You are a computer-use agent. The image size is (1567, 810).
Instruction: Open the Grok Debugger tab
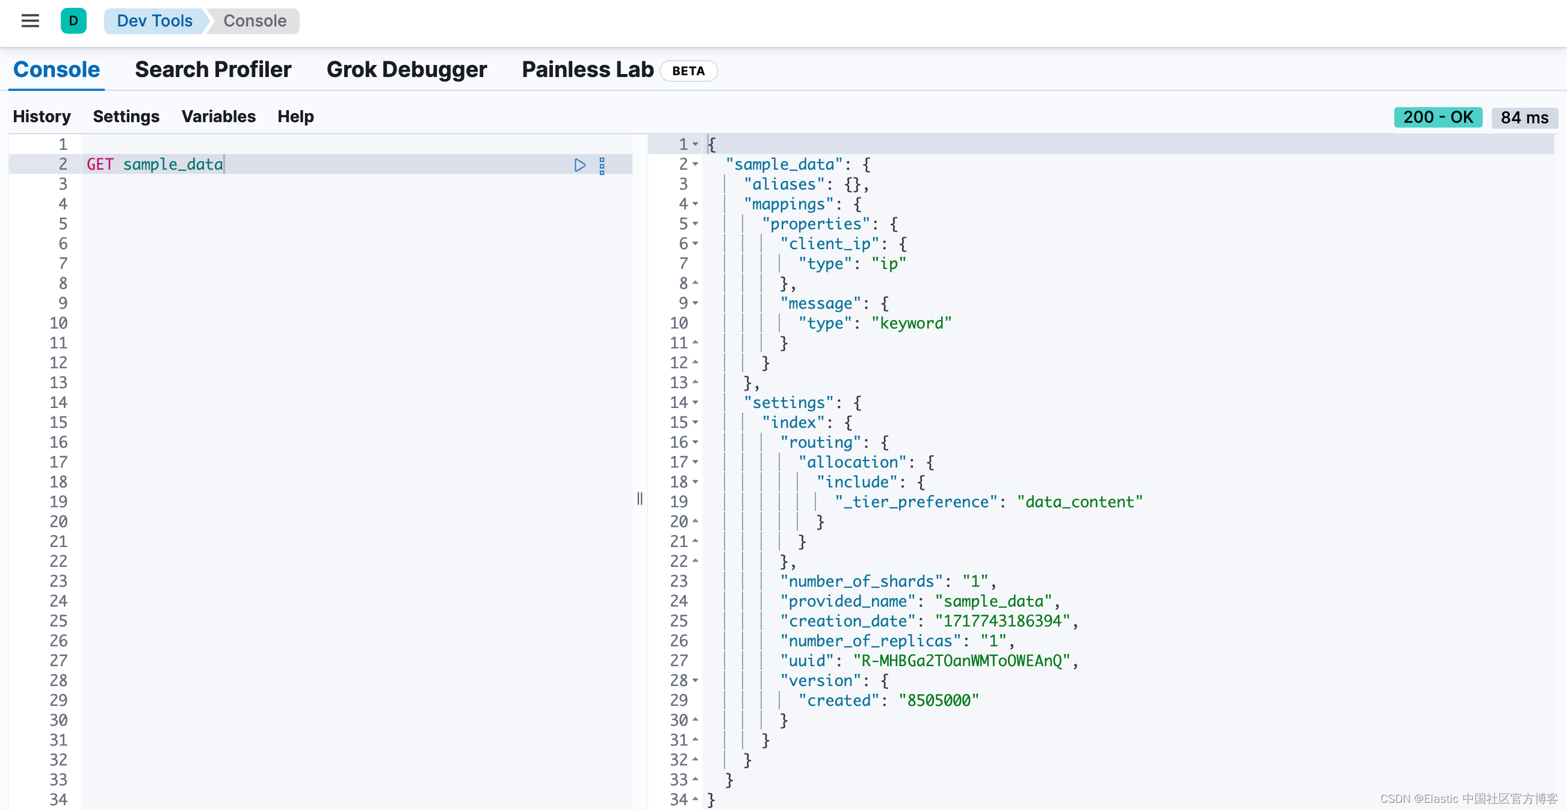click(406, 69)
